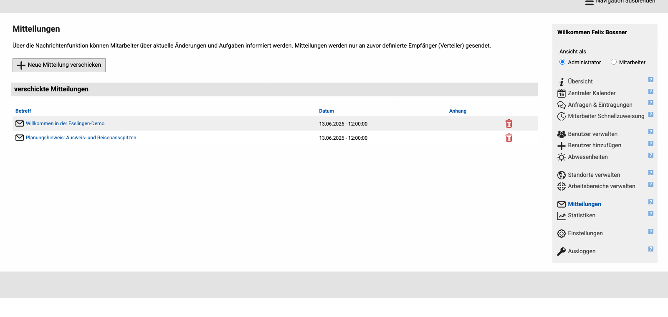Open help for Benutzer verwalten

(650, 132)
